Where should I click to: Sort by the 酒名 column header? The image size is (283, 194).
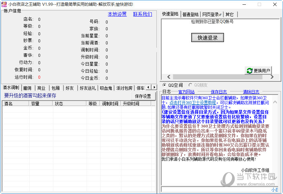[x=16, y=104]
